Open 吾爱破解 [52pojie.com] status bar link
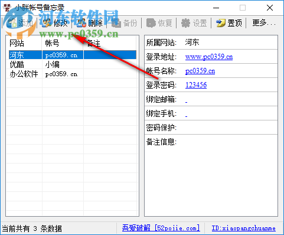 tap(161, 228)
